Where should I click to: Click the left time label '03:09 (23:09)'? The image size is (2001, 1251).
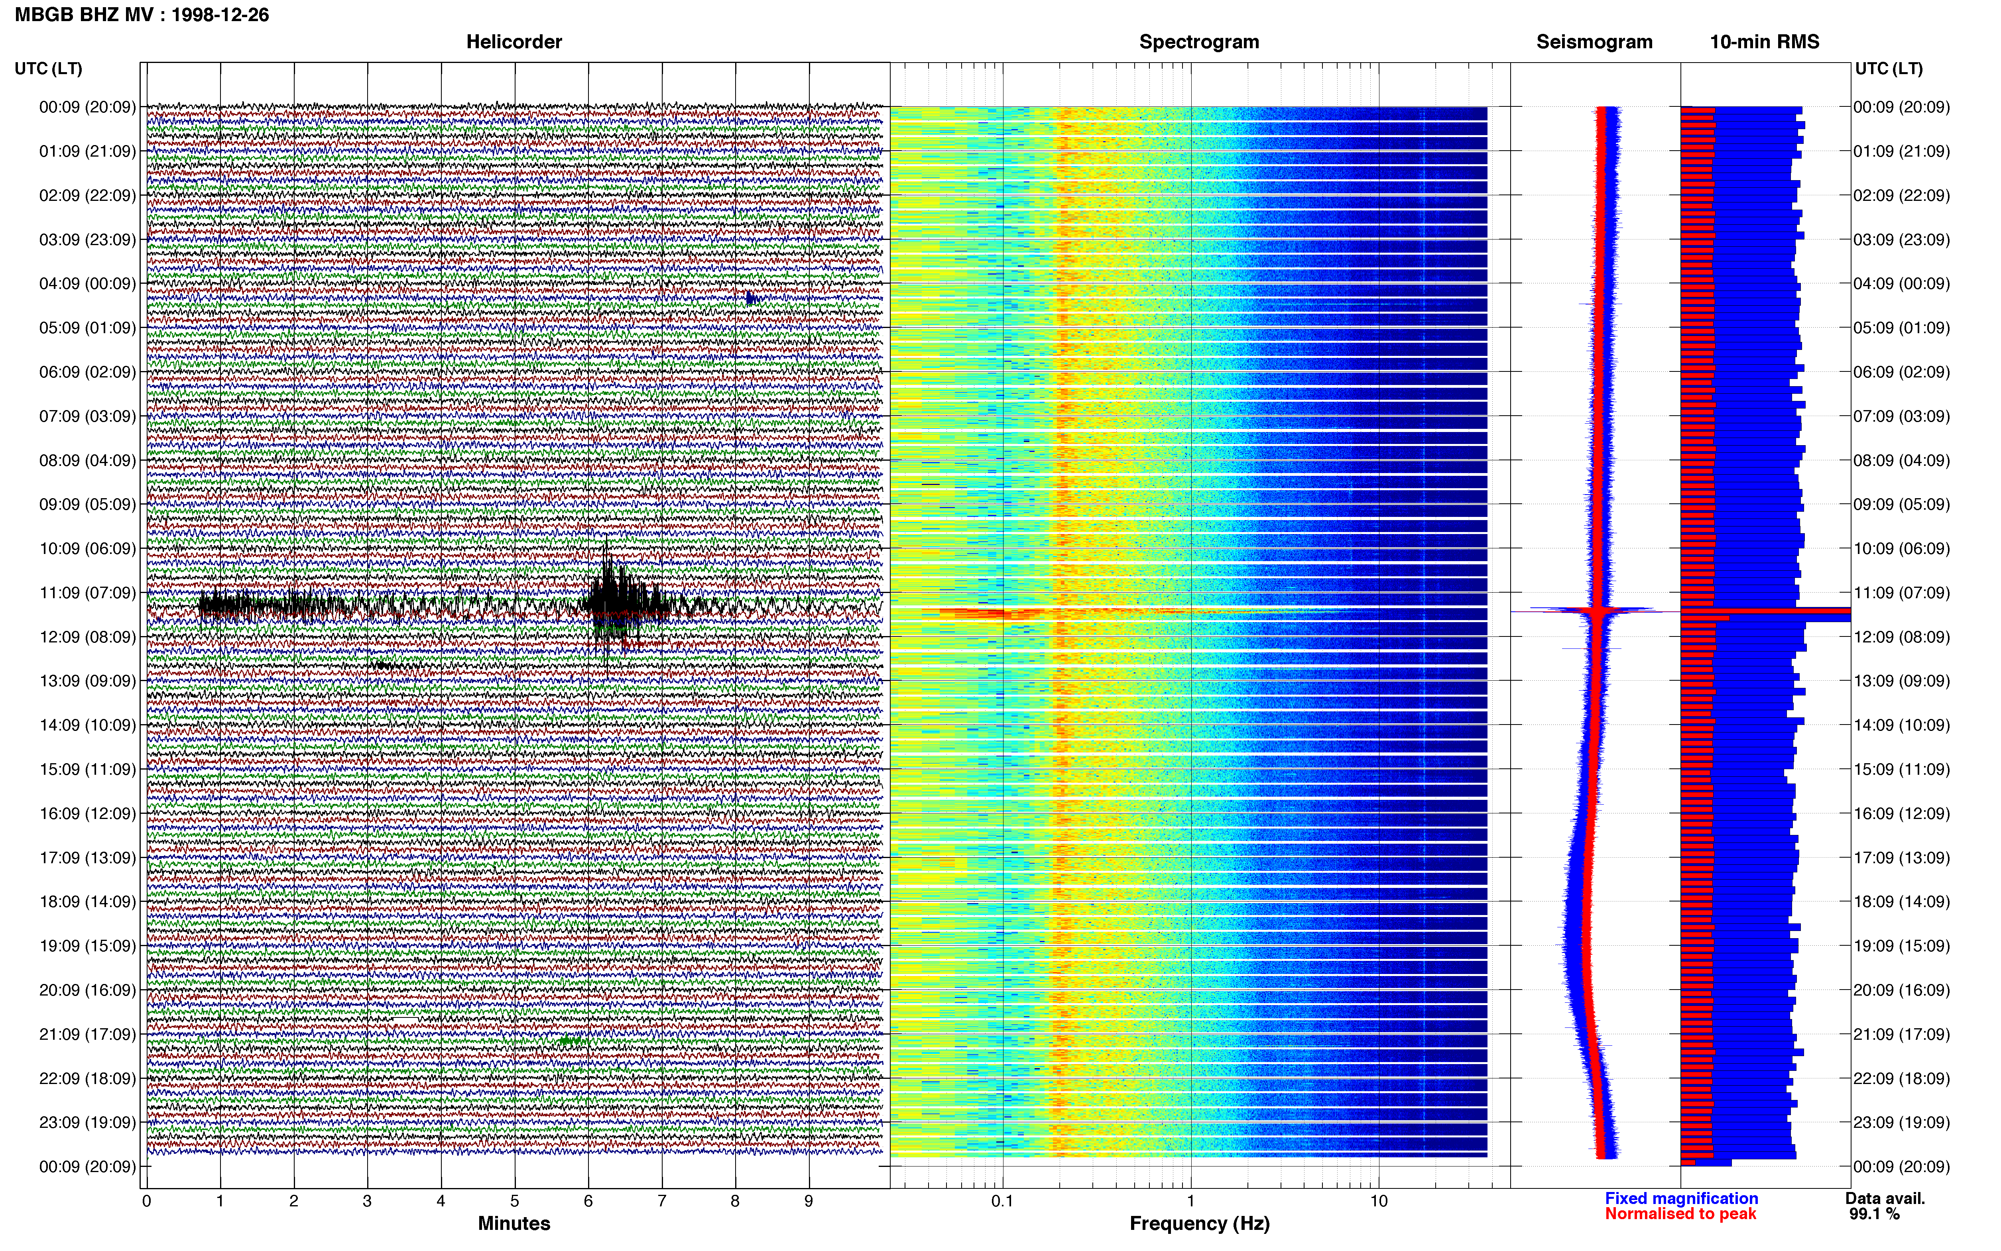pyautogui.click(x=88, y=240)
